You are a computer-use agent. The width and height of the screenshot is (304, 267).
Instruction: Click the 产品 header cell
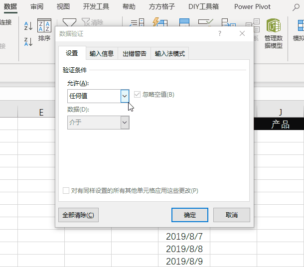tap(281, 124)
